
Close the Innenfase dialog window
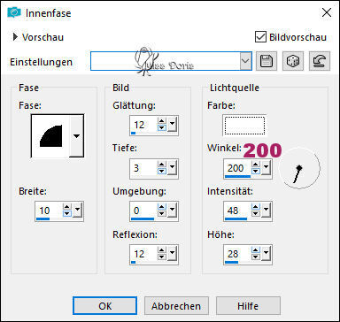(327, 12)
